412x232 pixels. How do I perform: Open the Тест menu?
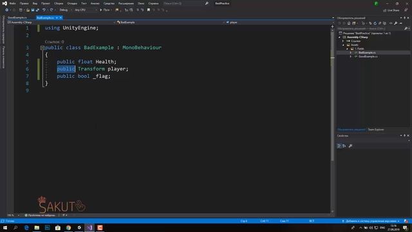click(x=84, y=3)
